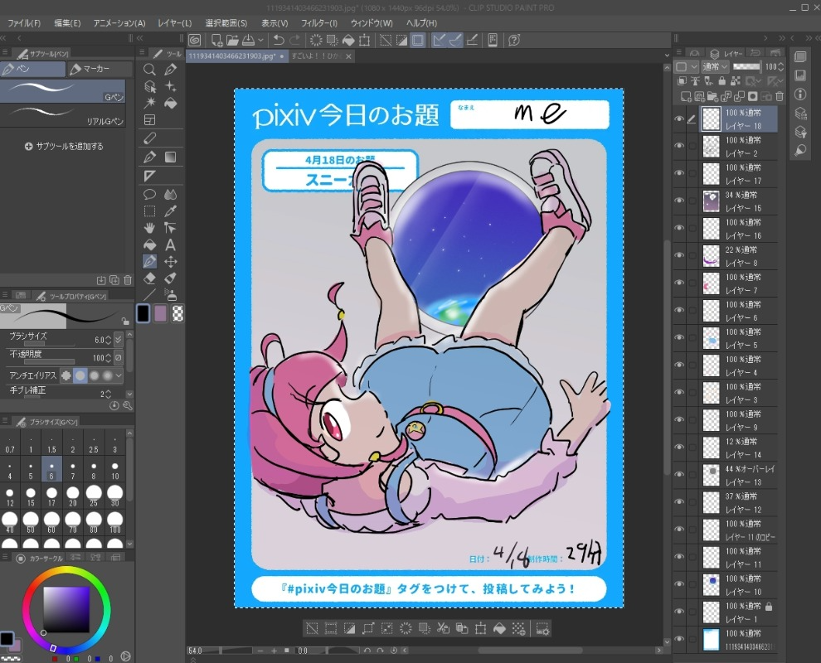821x663 pixels.
Task: Expand the anti-aliasing options dropdown arrow
Action: pyautogui.click(x=119, y=375)
